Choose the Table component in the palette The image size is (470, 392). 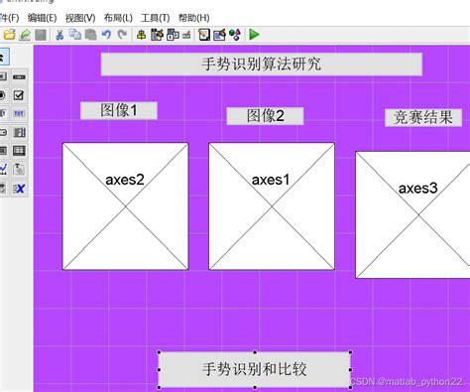(19, 151)
